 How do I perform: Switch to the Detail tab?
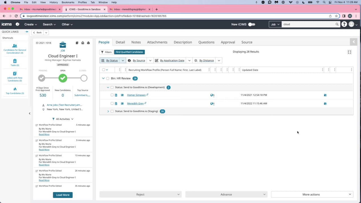[x=120, y=42]
